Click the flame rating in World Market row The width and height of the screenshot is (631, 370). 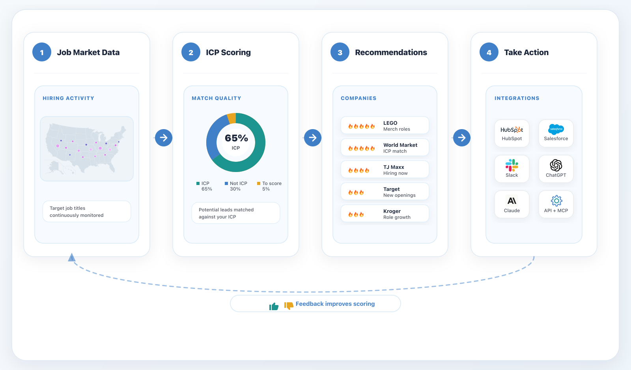point(361,148)
